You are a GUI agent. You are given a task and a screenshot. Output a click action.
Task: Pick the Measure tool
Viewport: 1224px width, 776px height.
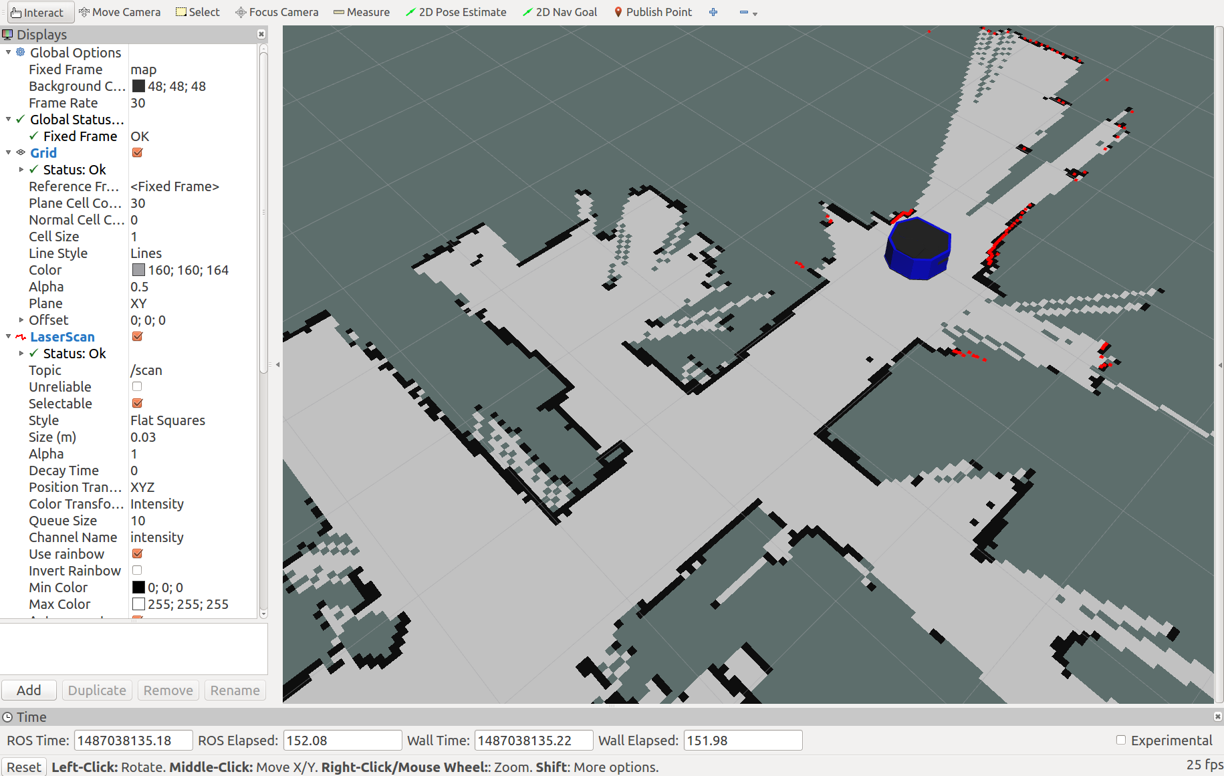[x=362, y=12]
